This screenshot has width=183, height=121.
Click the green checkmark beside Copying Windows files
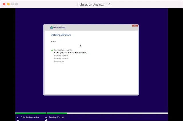point(52,50)
